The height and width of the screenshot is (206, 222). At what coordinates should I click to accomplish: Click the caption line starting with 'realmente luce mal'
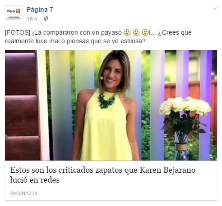75,41
